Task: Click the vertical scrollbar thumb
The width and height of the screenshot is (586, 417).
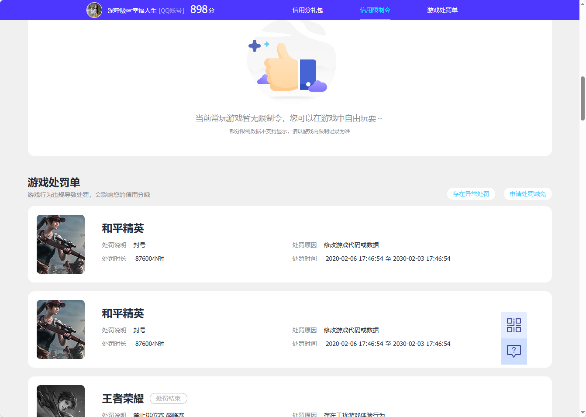Action: pos(583,98)
